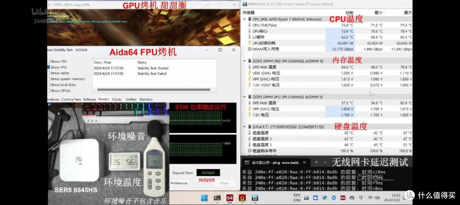Open the Windows Start menu on the taskbar

(204, 198)
